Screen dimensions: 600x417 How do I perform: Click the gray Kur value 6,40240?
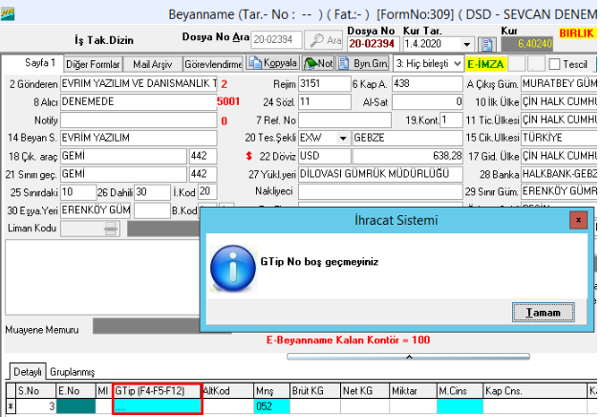(527, 44)
